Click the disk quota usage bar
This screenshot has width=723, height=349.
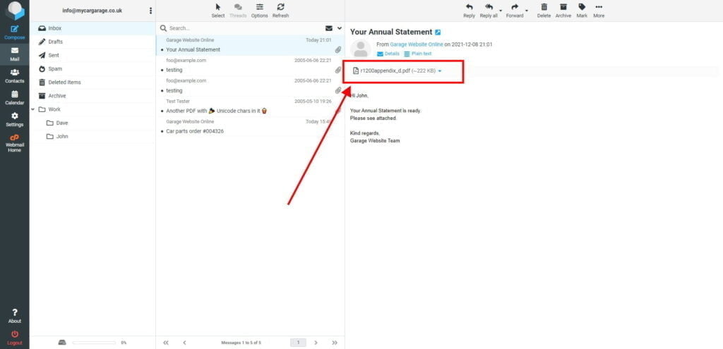pos(94,343)
